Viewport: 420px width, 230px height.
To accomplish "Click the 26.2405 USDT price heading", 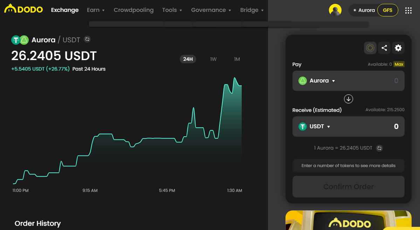I will (x=54, y=56).
